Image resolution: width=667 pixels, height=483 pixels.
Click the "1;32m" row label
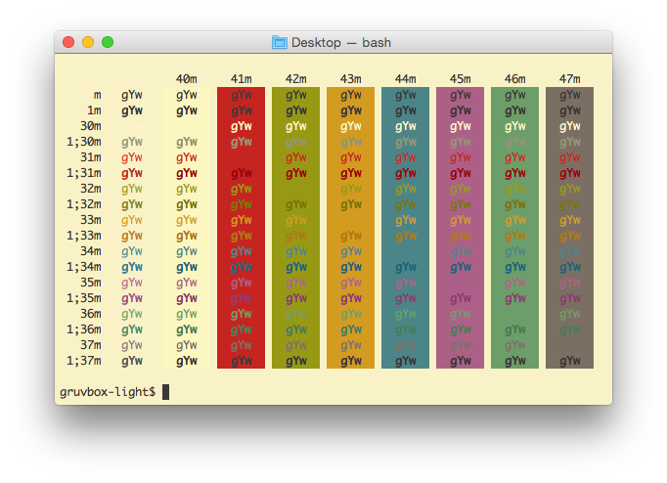coord(84,204)
